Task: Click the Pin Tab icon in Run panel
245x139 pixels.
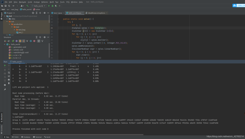Action: coord(5,90)
